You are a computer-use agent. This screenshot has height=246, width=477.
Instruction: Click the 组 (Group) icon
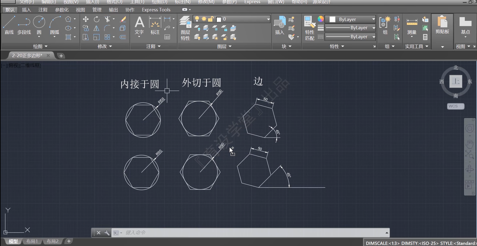click(x=385, y=26)
